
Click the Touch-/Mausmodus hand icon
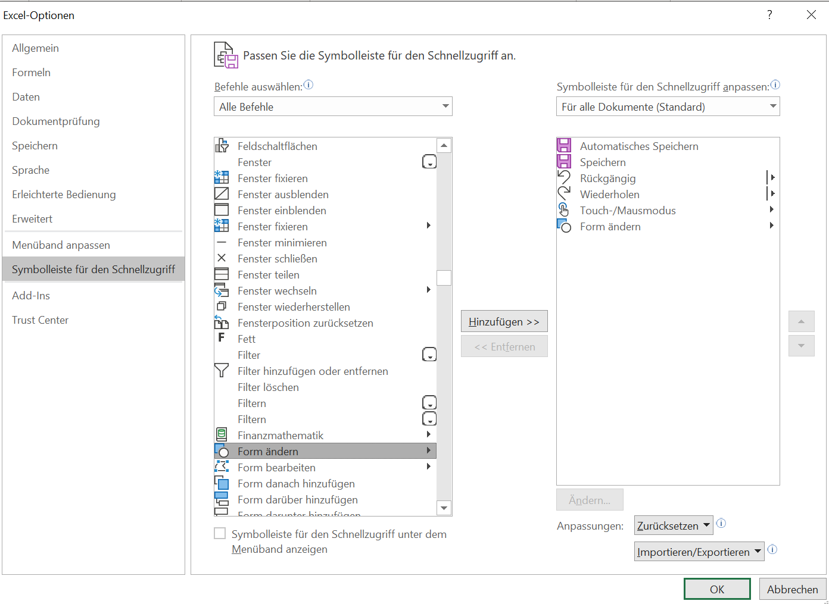[564, 210]
